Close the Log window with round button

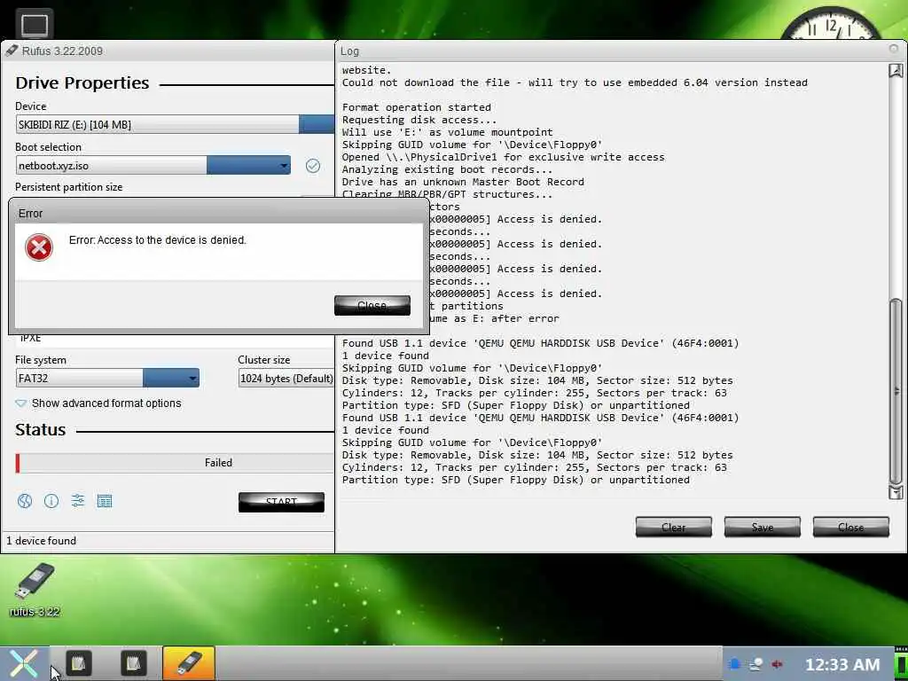click(894, 50)
